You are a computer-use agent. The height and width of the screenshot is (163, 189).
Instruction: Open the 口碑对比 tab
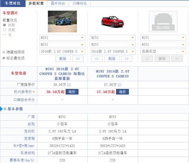[80, 3]
